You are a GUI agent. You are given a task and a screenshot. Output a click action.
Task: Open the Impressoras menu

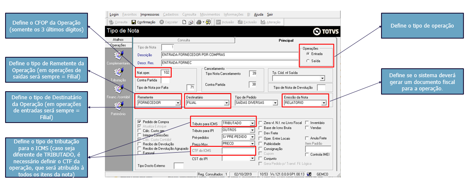pyautogui.click(x=150, y=14)
